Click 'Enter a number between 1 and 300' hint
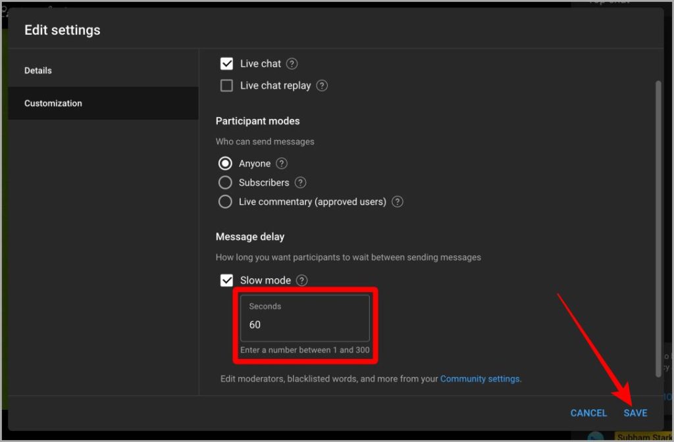 pos(305,350)
